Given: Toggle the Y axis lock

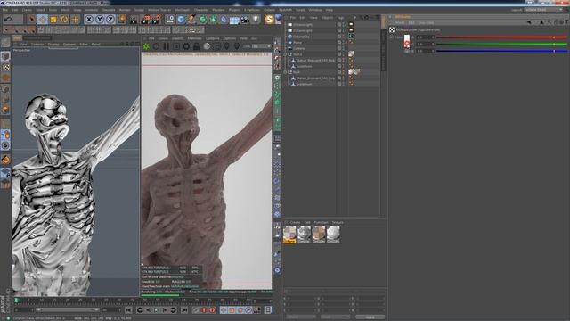Looking at the screenshot, I should pyautogui.click(x=100, y=20).
